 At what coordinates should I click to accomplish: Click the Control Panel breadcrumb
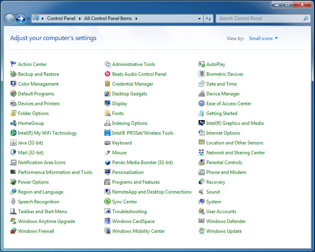point(61,18)
